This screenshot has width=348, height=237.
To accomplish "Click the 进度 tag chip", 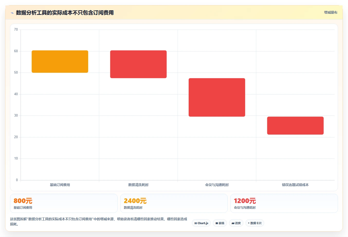I will tap(236, 223).
